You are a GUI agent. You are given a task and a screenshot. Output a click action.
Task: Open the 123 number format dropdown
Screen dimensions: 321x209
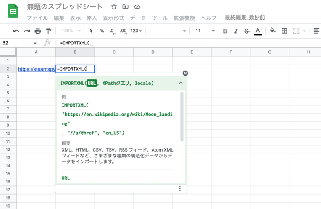136,31
